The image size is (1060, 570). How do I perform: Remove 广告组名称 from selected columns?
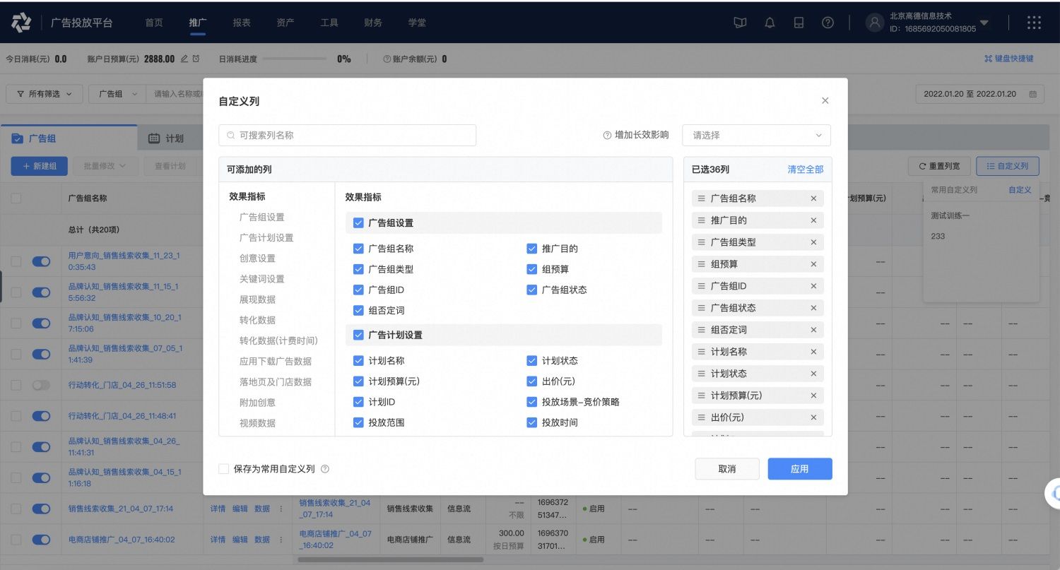point(813,198)
